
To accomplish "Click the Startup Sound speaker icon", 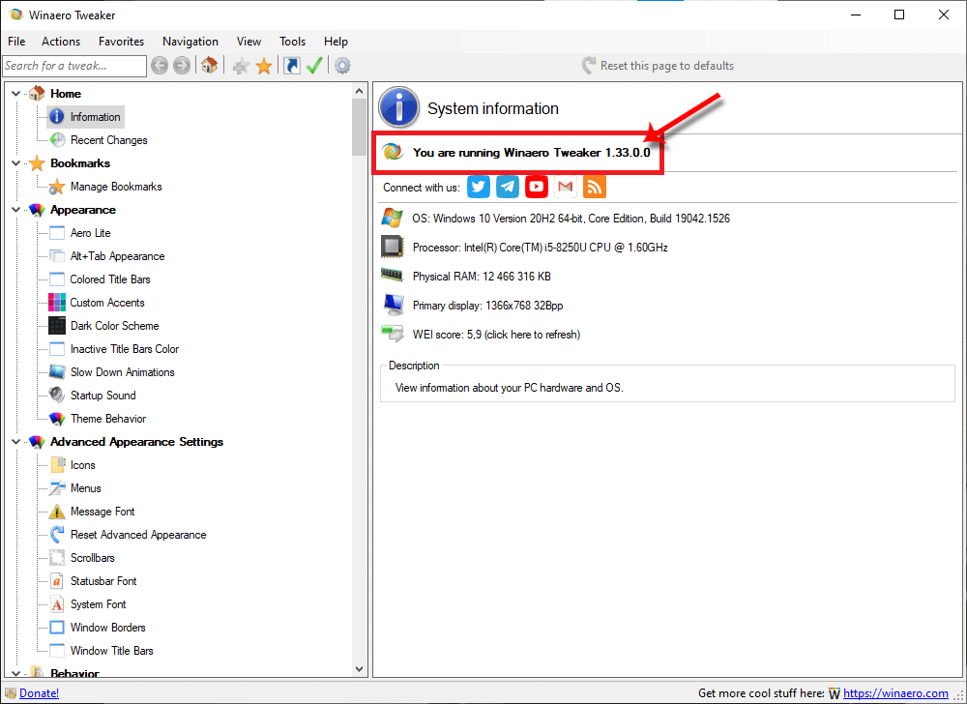I will pyautogui.click(x=57, y=395).
